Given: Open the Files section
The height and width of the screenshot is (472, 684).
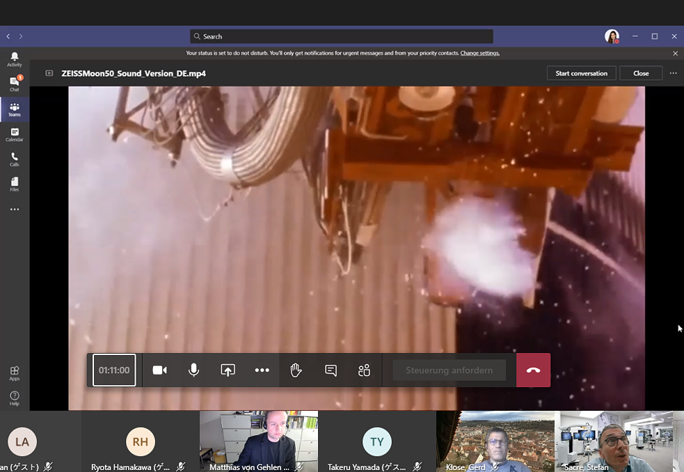Looking at the screenshot, I should 15,184.
